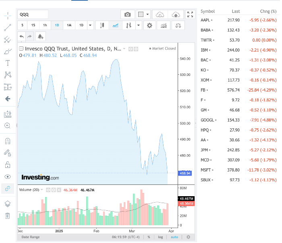282x243 pixels.
Task: Open bottom bar chart settings gear
Action: pyautogui.click(x=188, y=237)
